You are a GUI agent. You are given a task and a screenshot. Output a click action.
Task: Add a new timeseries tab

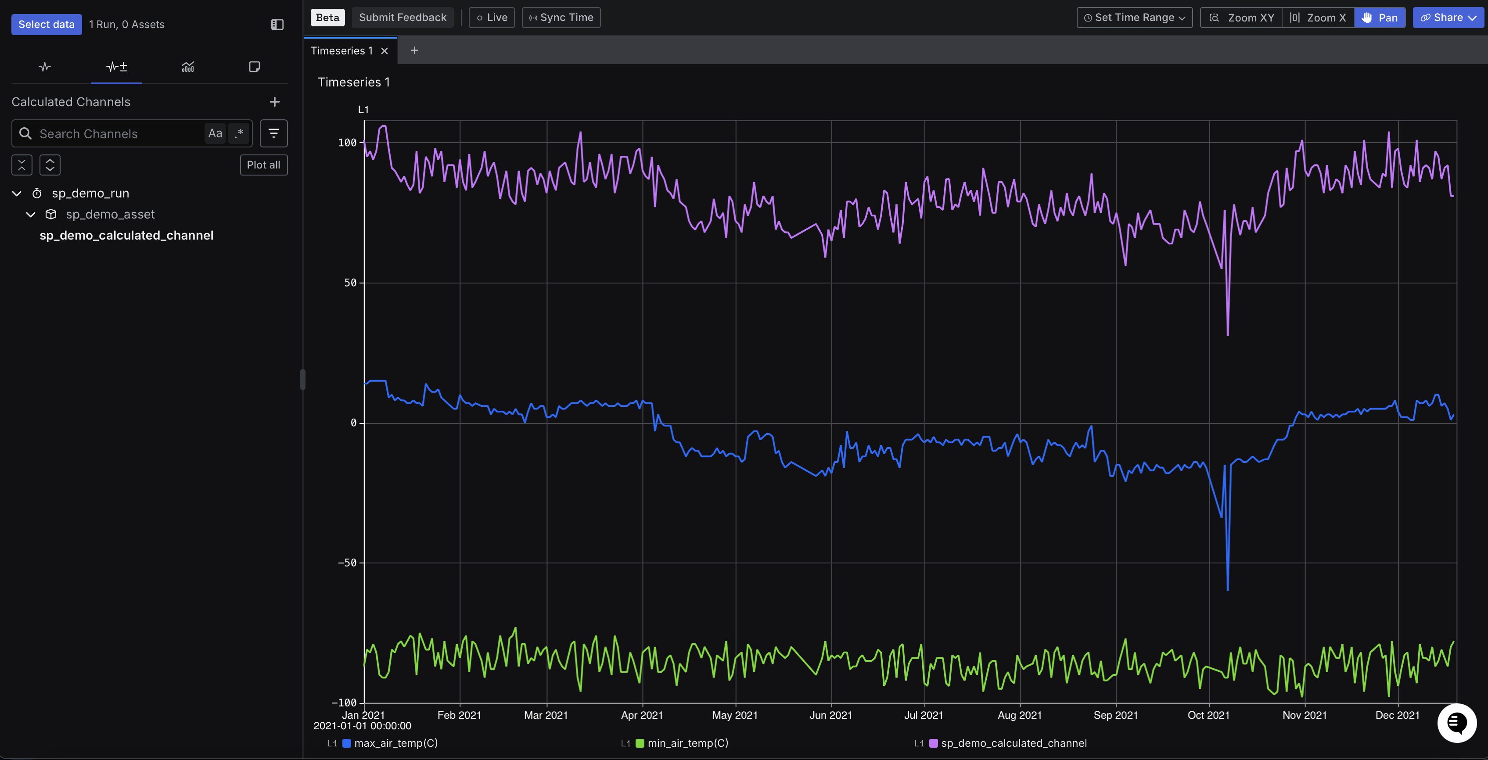coord(414,51)
